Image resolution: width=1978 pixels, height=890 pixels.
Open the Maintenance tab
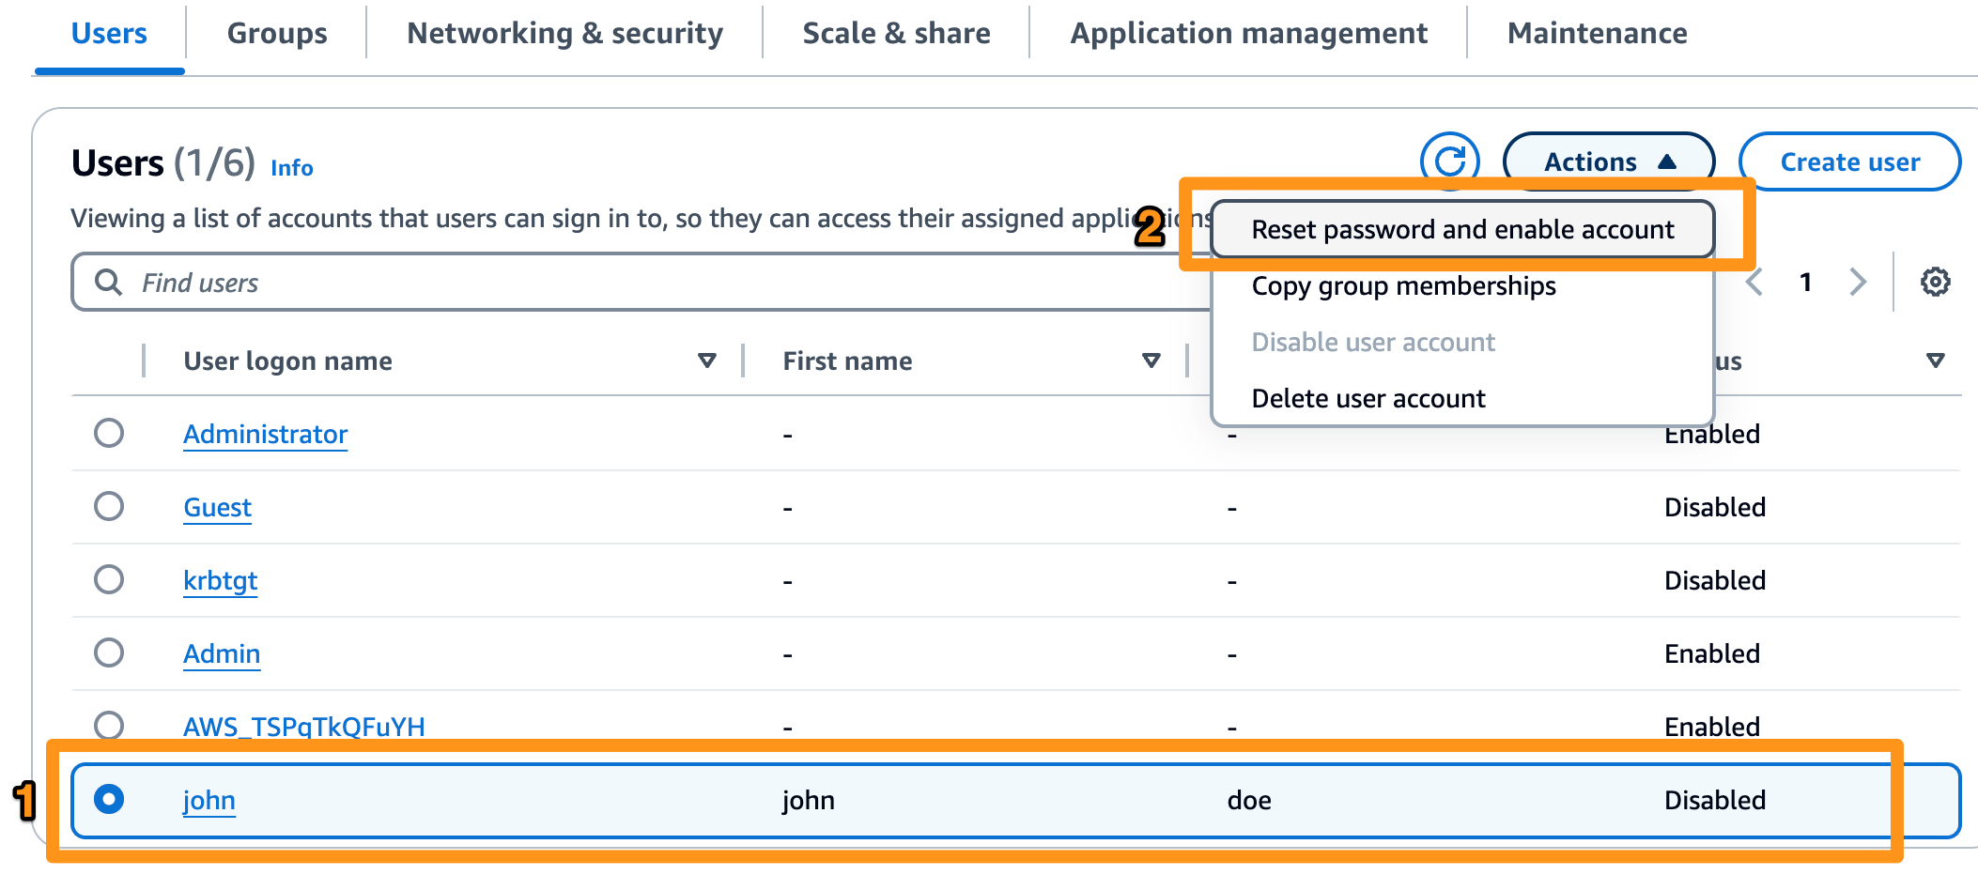[x=1596, y=33]
